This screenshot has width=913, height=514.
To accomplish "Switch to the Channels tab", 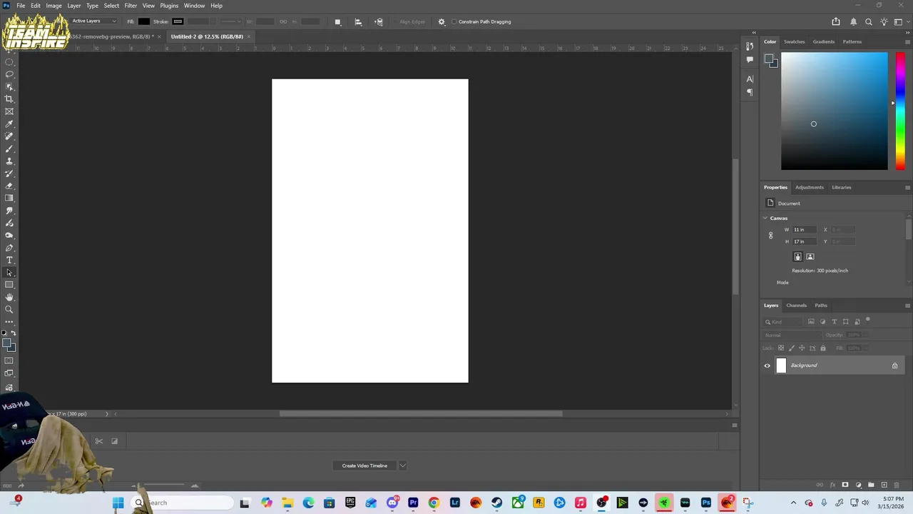I will click(796, 306).
